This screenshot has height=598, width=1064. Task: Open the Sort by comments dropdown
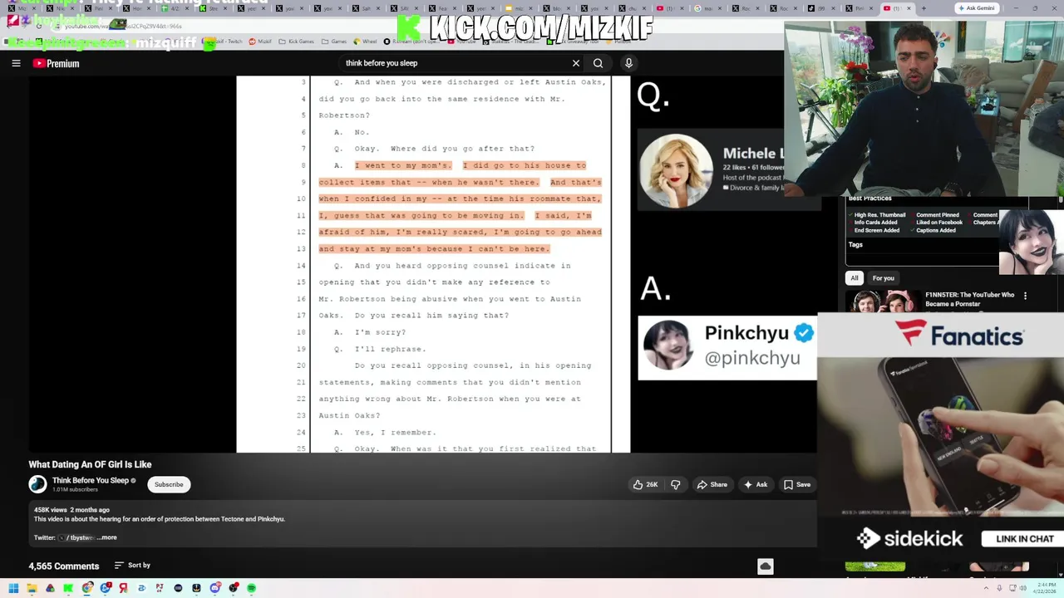(132, 566)
